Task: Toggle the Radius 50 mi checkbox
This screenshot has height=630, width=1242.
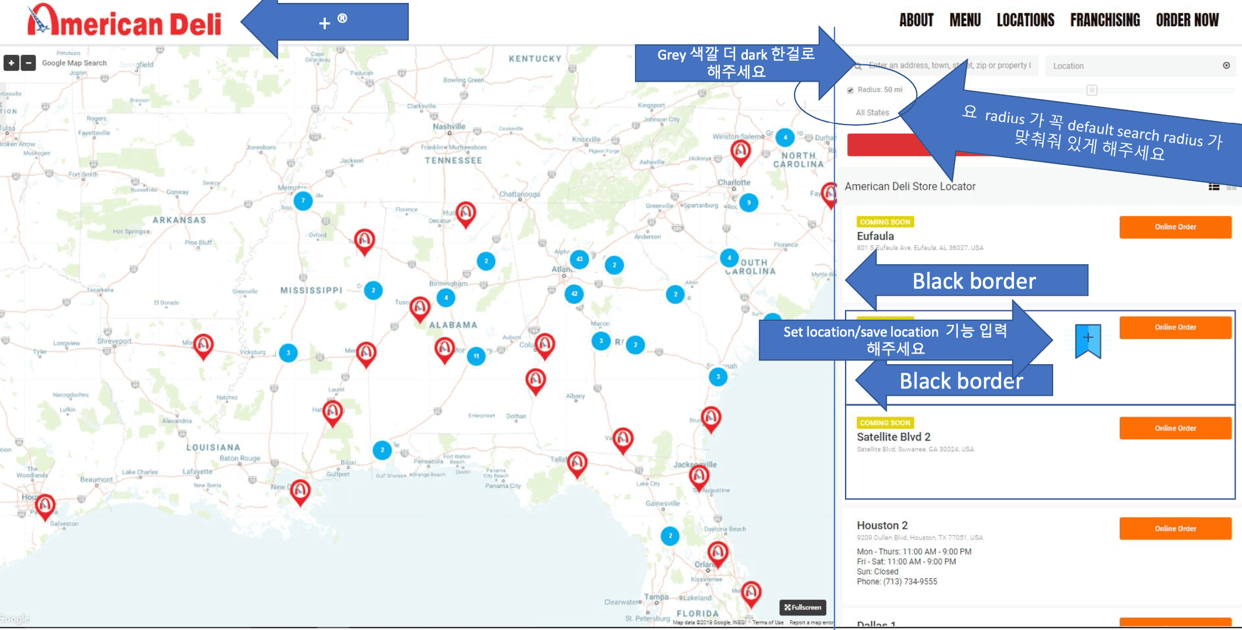Action: point(850,90)
